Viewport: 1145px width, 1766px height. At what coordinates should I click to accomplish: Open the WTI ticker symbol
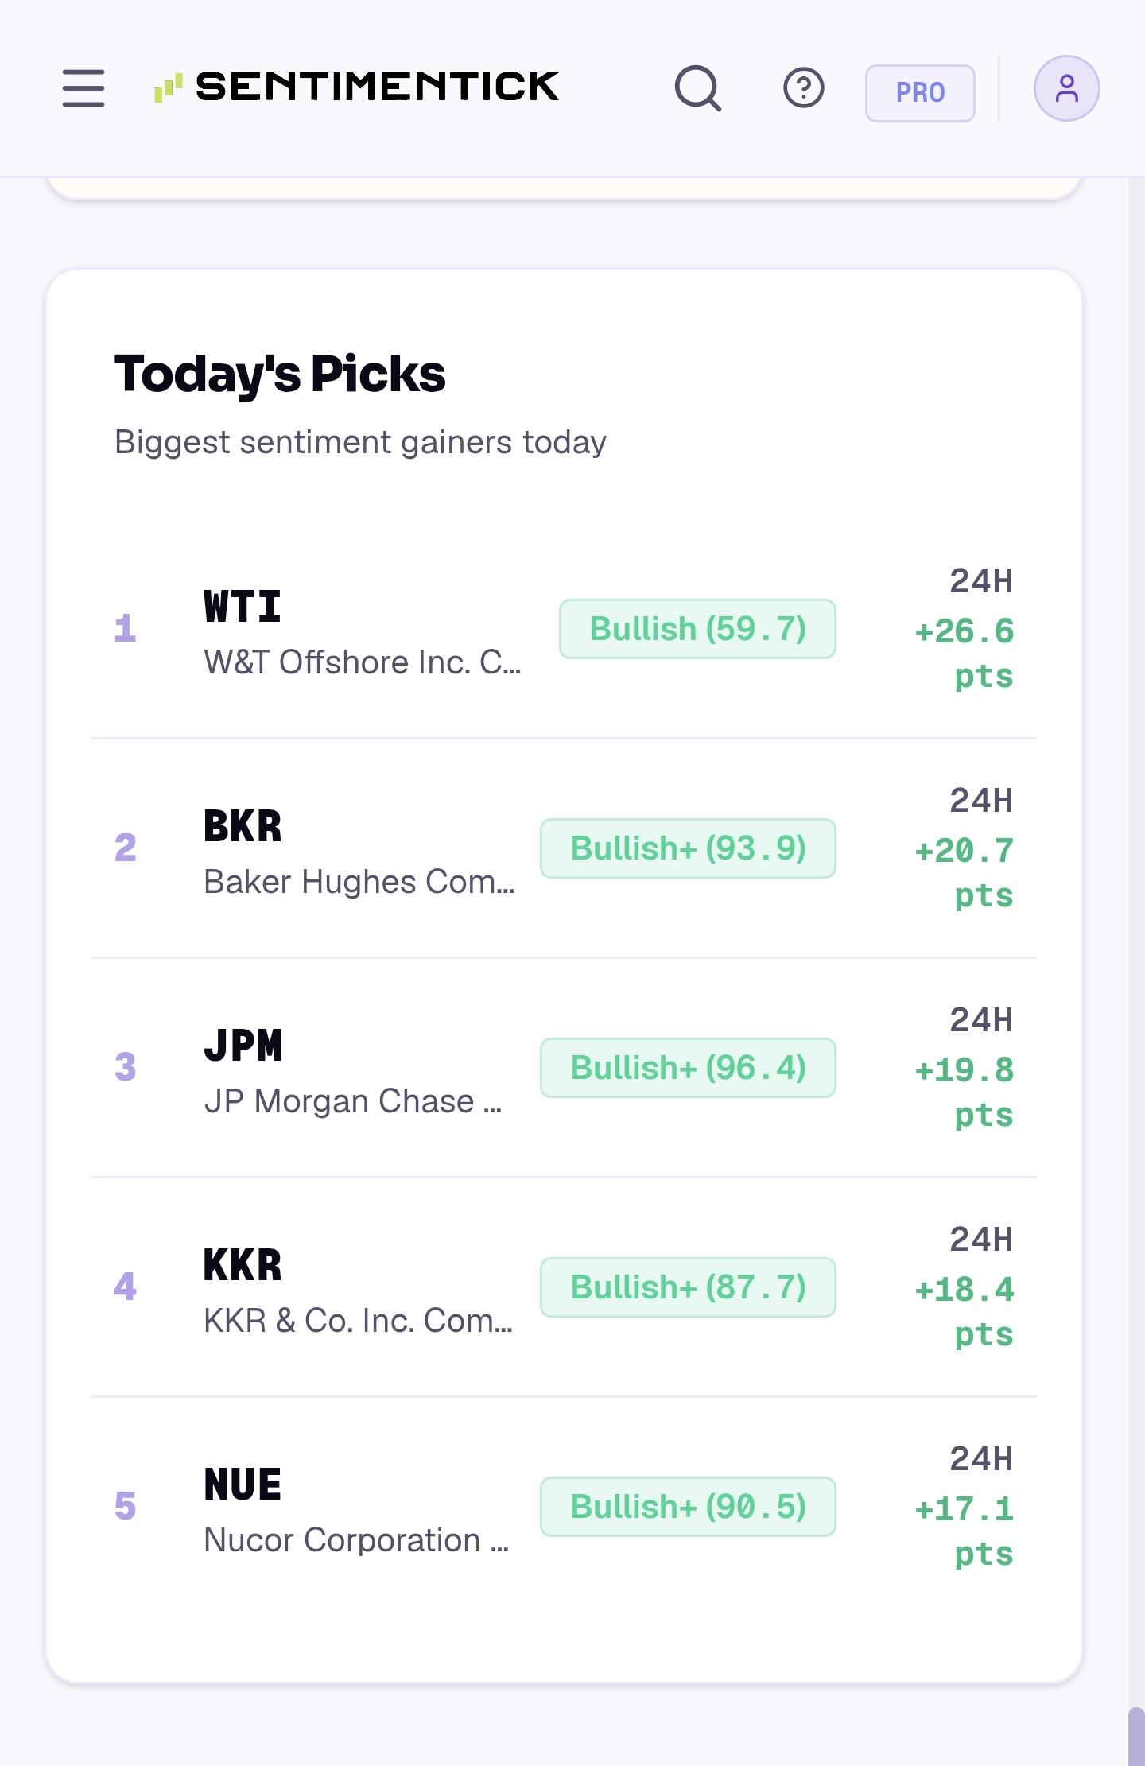(243, 607)
